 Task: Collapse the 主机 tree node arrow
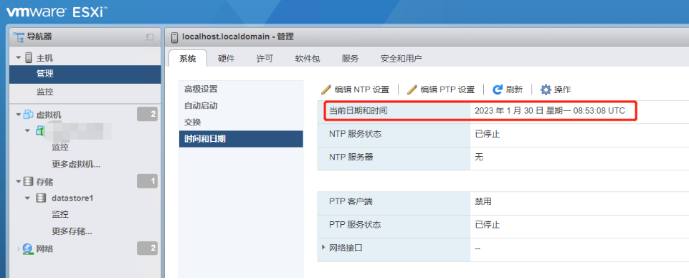[19, 58]
